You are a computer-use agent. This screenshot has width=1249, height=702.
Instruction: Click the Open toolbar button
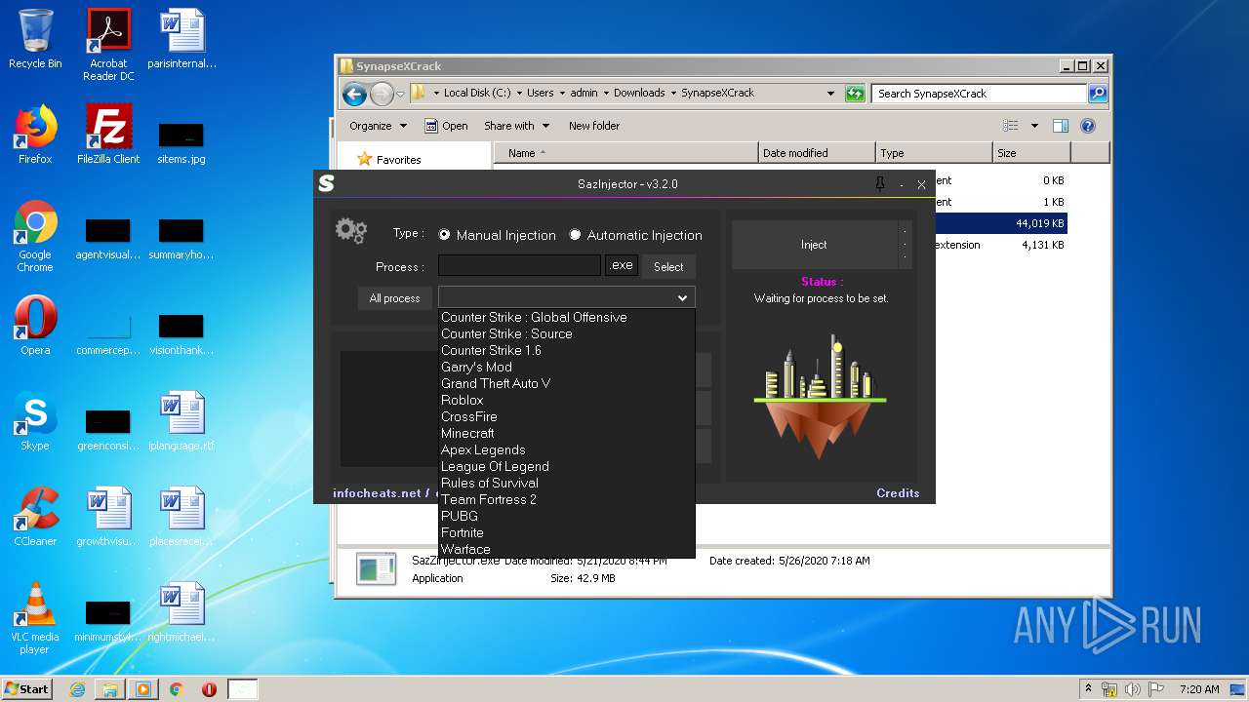tap(446, 126)
